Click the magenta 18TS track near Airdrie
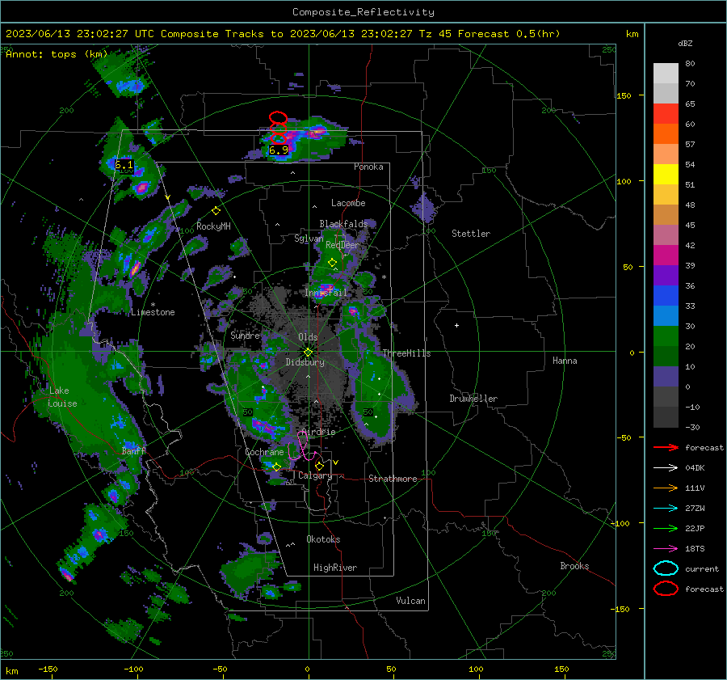The height and width of the screenshot is (680, 727). (x=302, y=446)
